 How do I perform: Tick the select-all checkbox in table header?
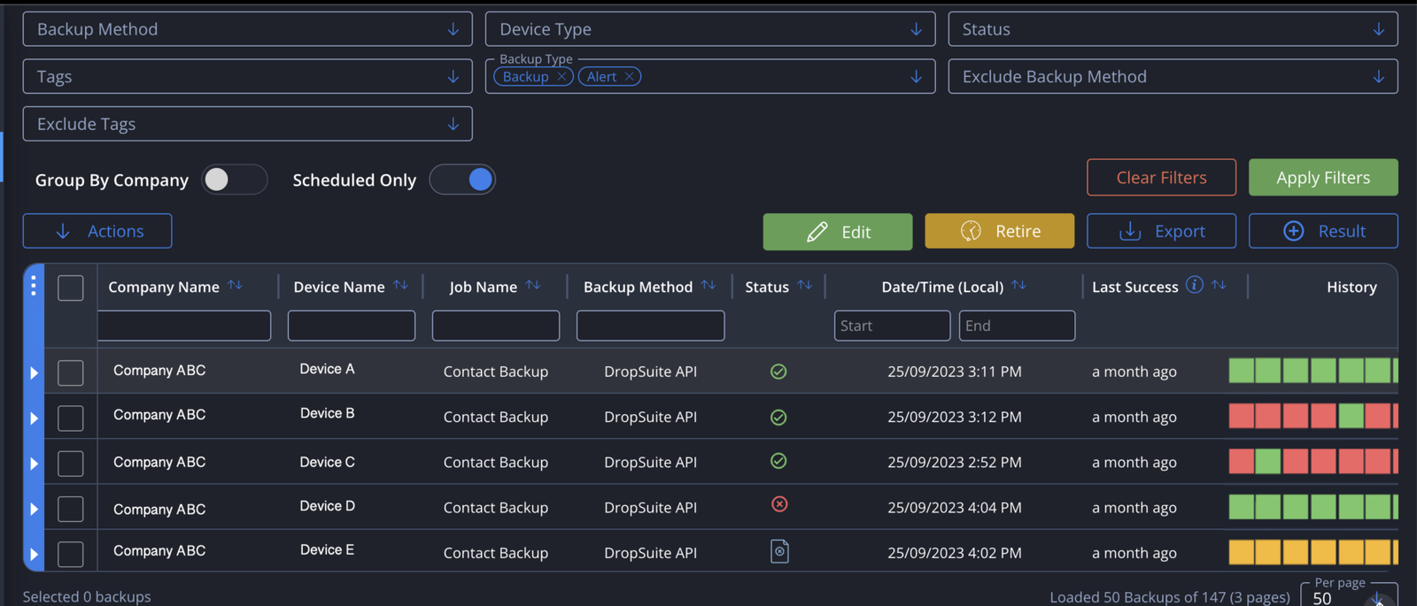[x=71, y=288]
